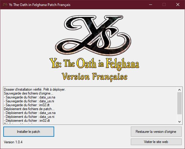Select the "Dossier d'installation vérifié" log line
Screen dimensions: 185x149
(34, 89)
